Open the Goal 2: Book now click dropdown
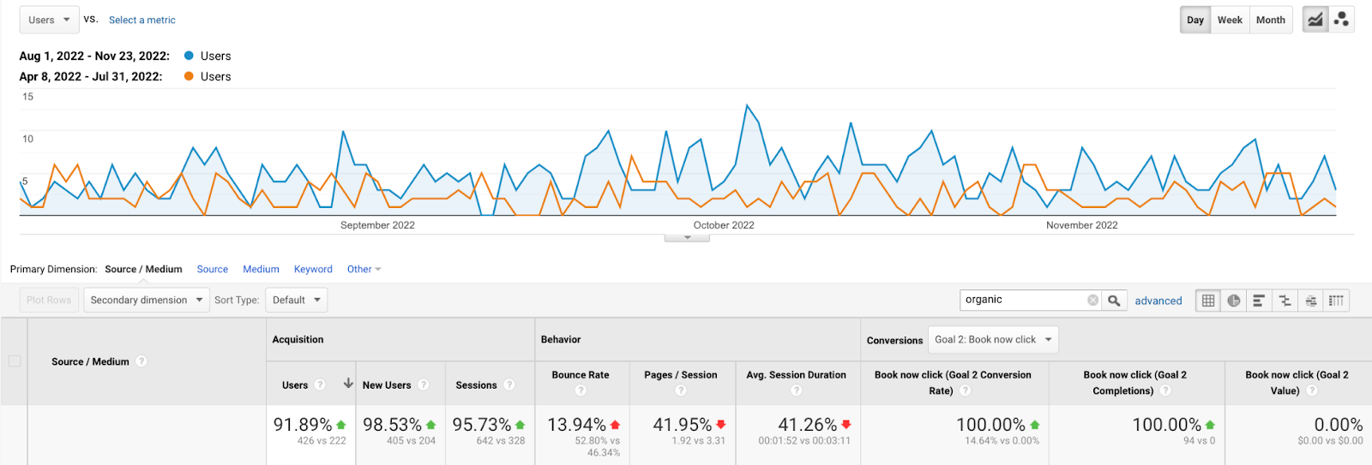The width and height of the screenshot is (1372, 465). point(993,340)
